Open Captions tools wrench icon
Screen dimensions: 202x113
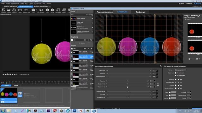tap(91, 40)
